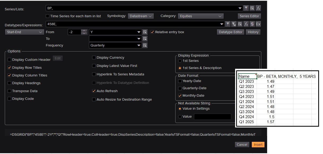
Task: Enable the Display Currency checkbox
Action: coord(94,58)
